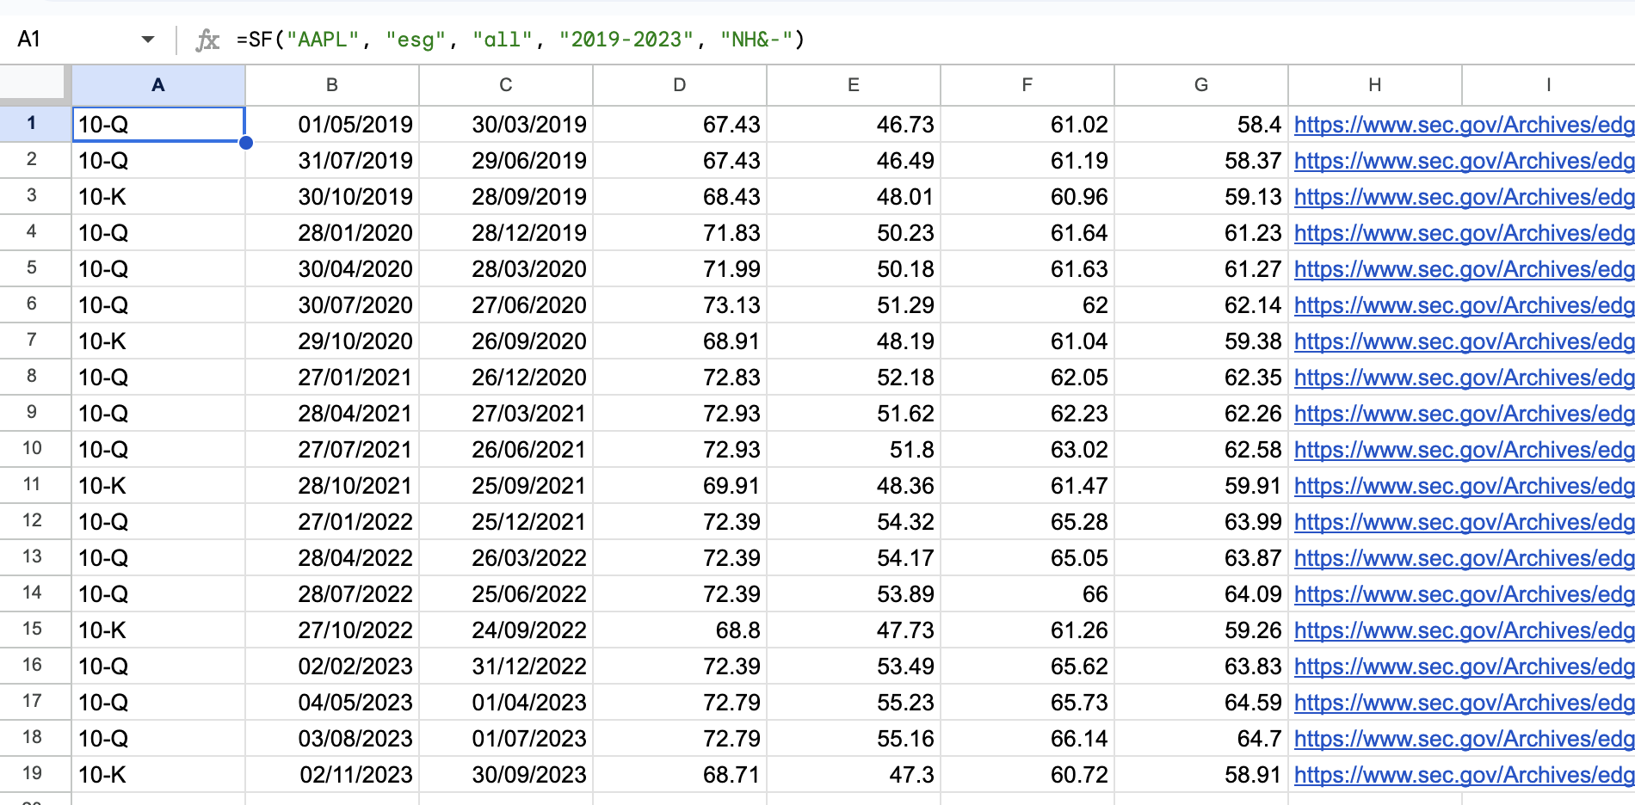The image size is (1635, 805).
Task: Select the cell with value 51.8
Action: pos(854,449)
